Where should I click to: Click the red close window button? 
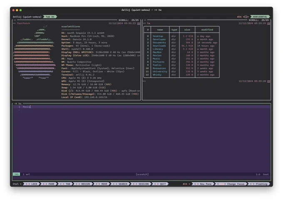tap(13, 10)
